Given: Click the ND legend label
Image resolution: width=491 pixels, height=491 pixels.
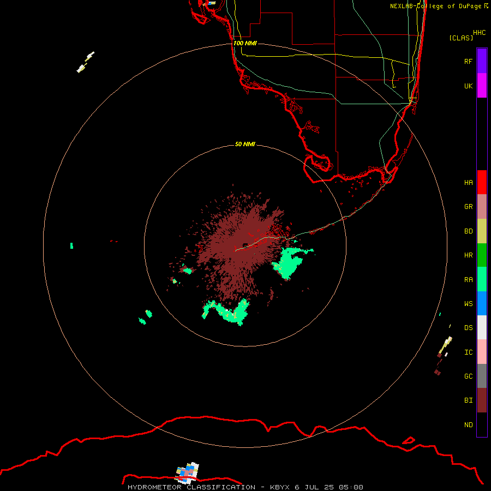Looking at the screenshot, I should click(x=468, y=424).
